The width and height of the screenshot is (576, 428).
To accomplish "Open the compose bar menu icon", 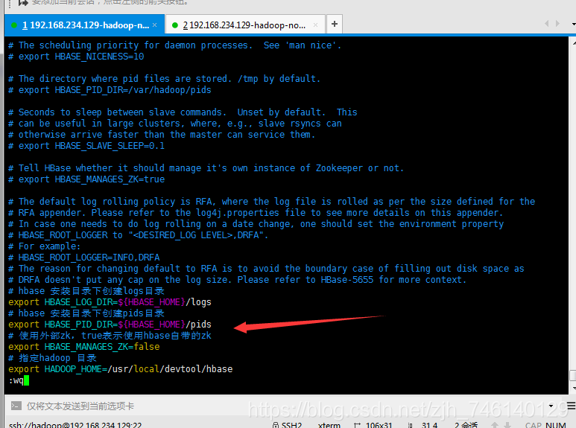I will pos(572,406).
